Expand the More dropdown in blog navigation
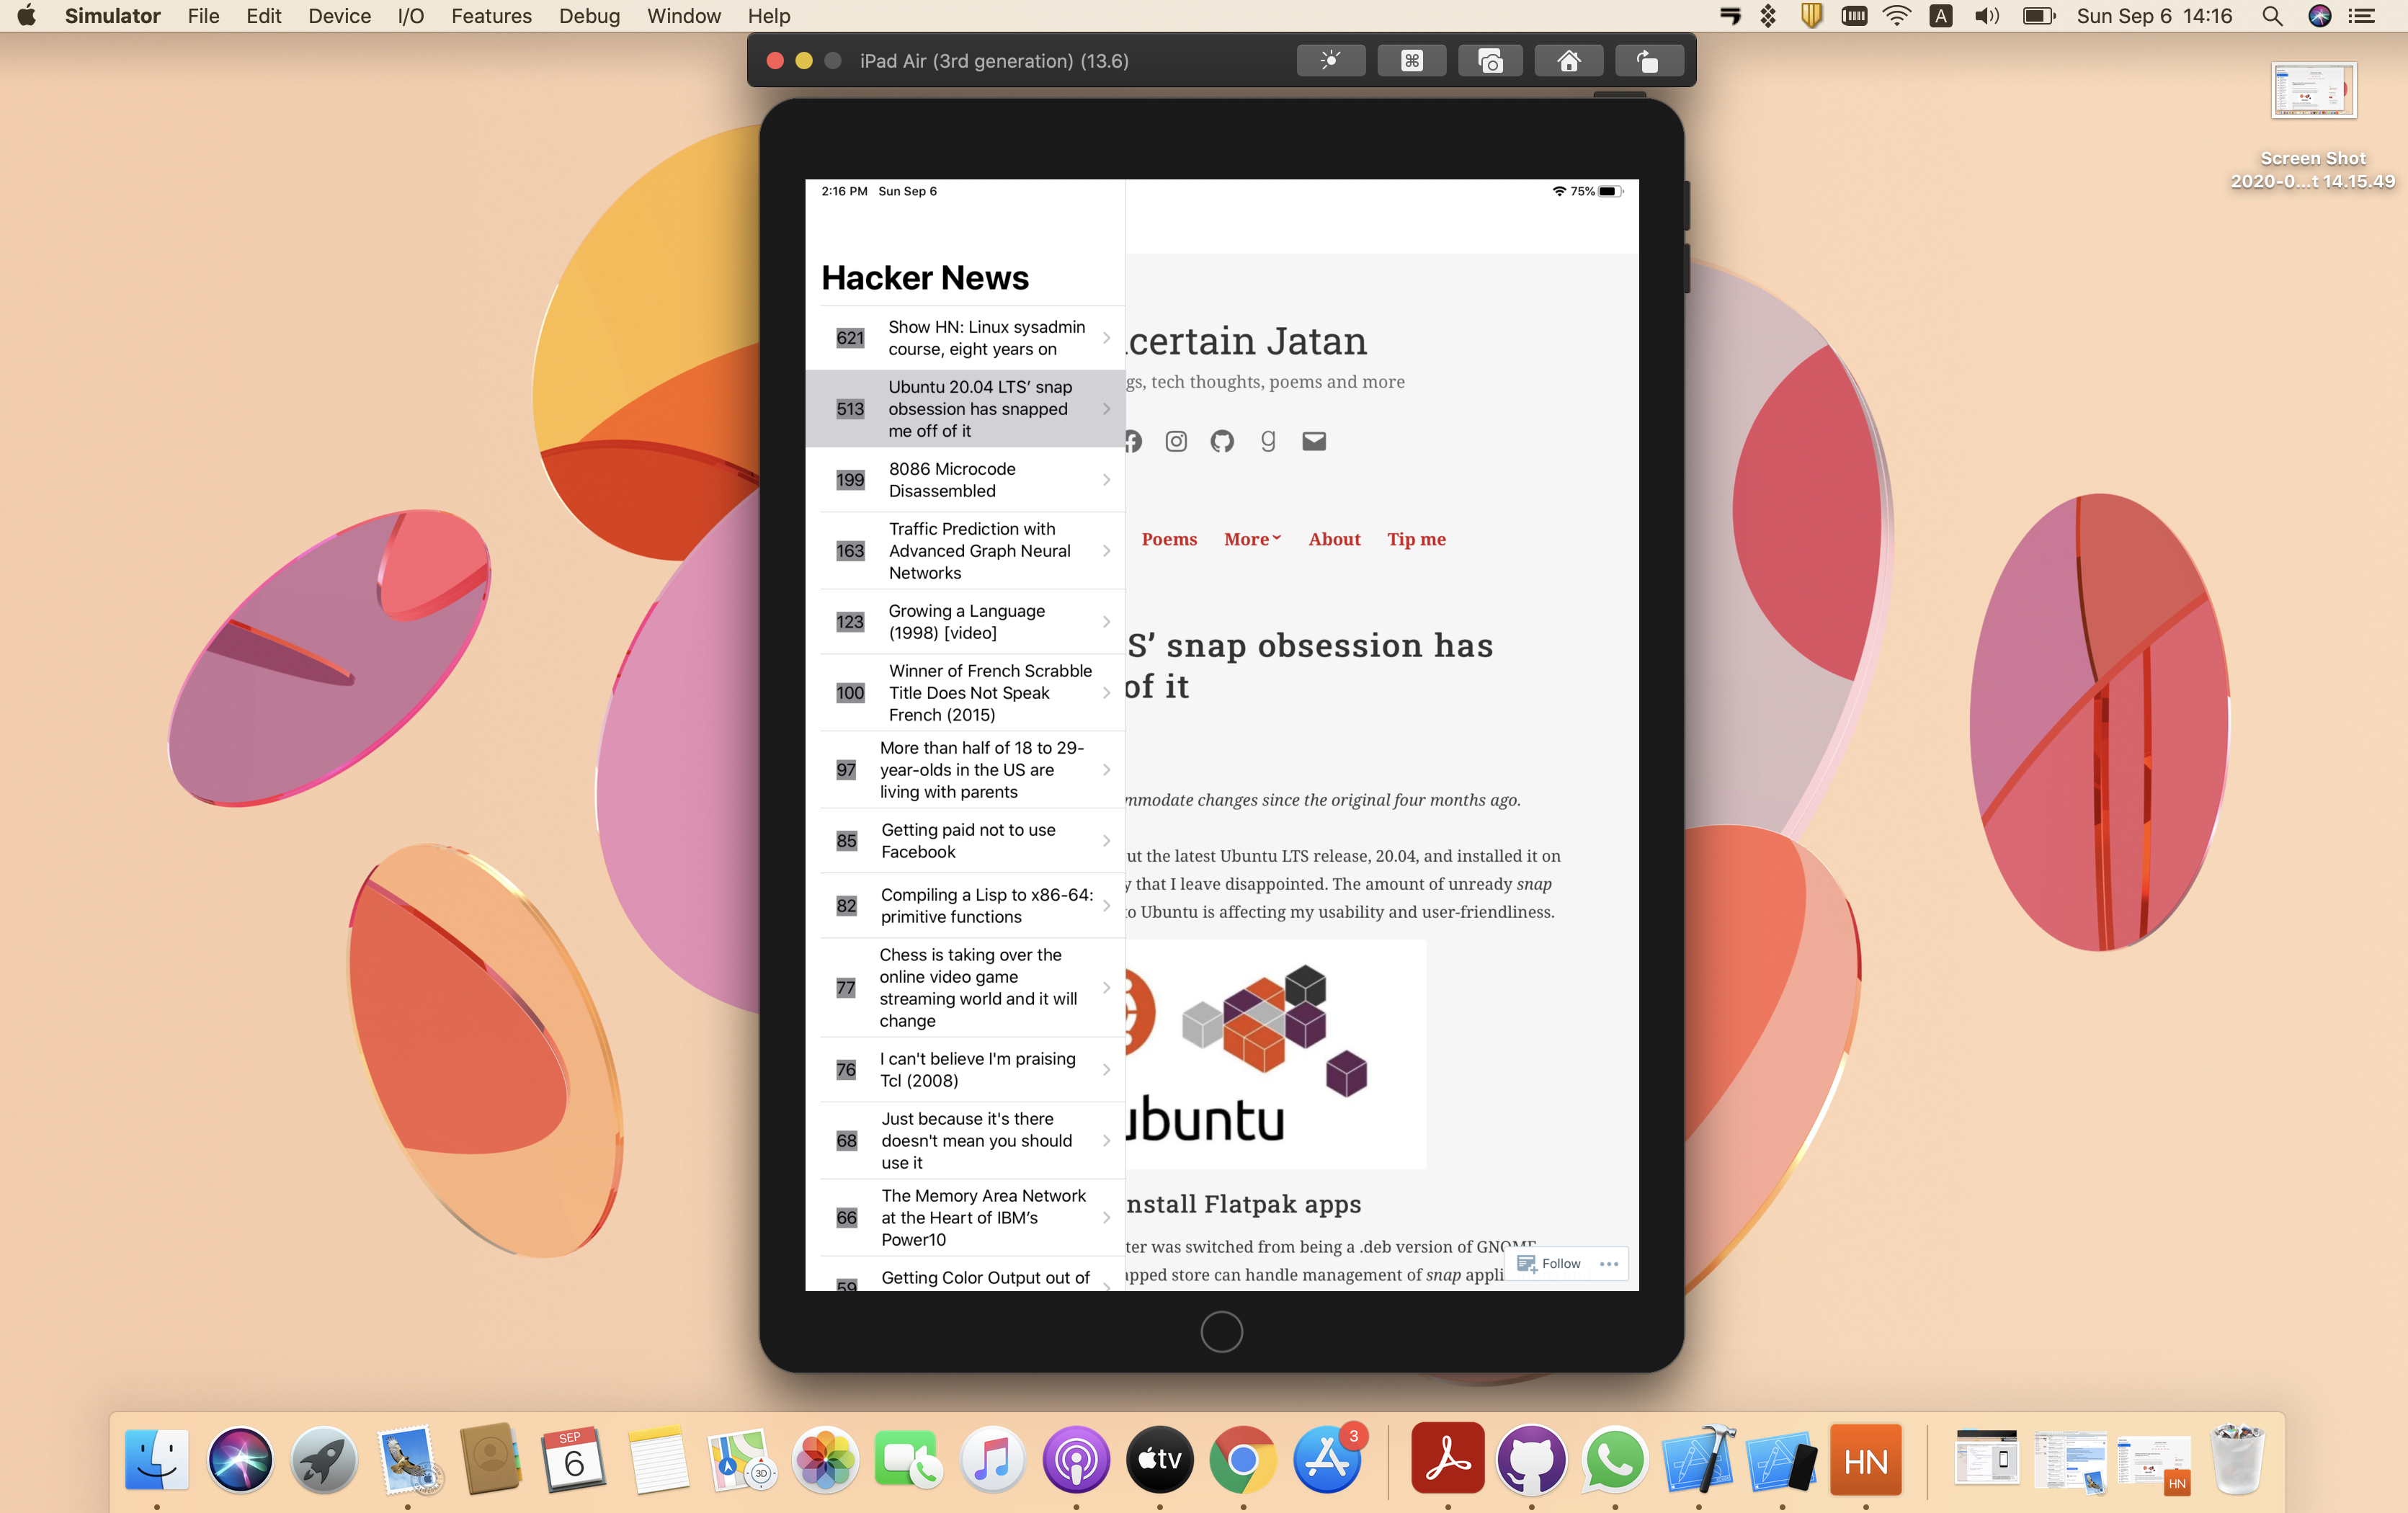The image size is (2408, 1513). (1252, 539)
